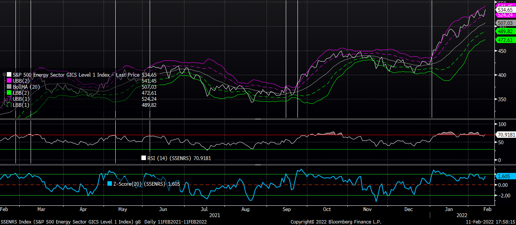Click the green LBB(2) legend swatch

tap(9, 93)
